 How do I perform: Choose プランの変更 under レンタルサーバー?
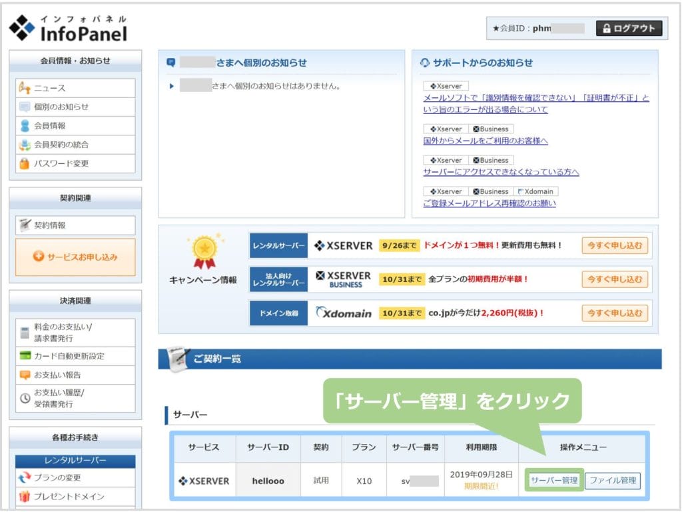[75, 477]
